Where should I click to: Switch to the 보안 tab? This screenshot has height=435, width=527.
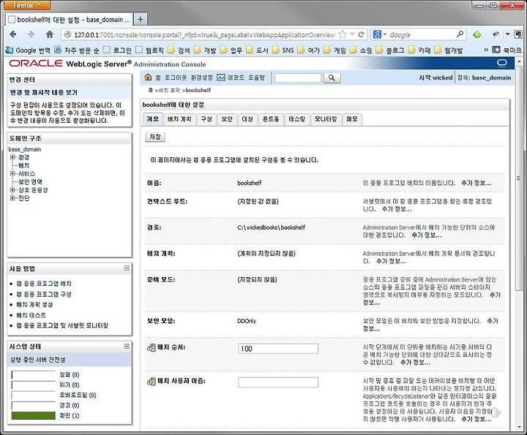(227, 119)
